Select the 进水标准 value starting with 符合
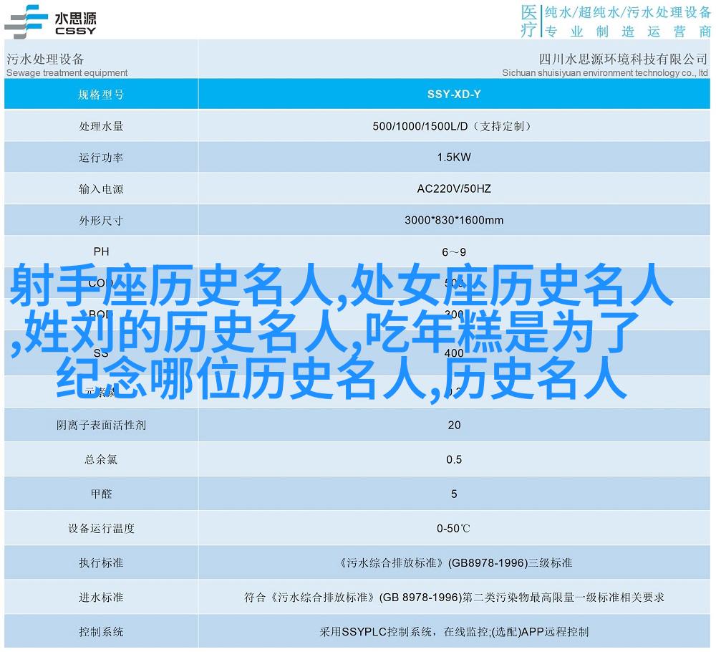This screenshot has width=716, height=652. [454, 597]
